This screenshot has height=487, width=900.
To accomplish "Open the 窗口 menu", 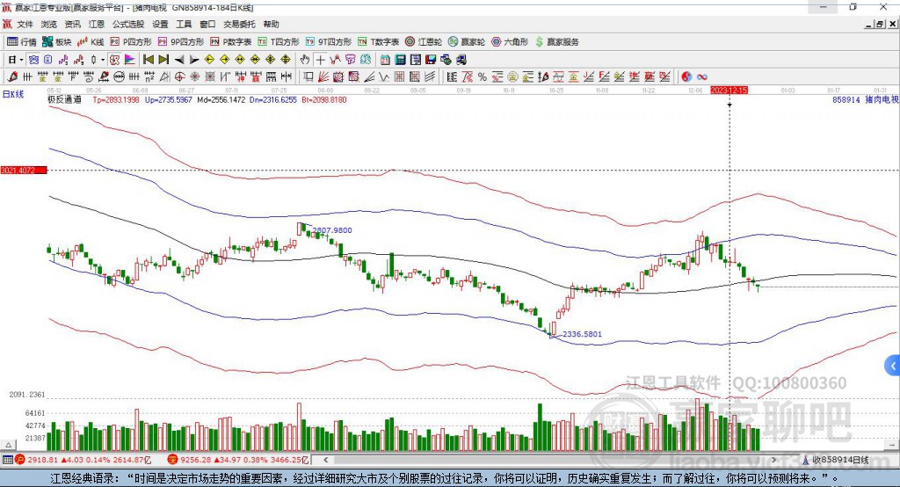I will (x=207, y=24).
